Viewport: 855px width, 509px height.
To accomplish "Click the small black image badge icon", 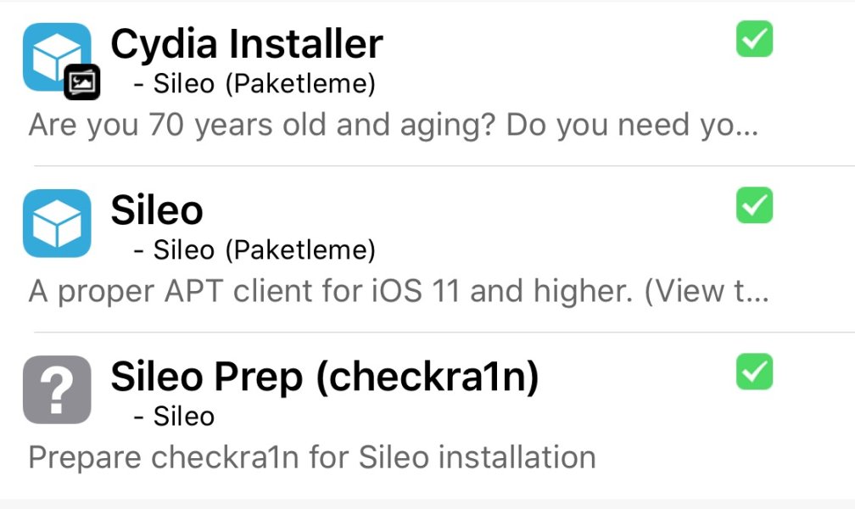I will click(82, 81).
